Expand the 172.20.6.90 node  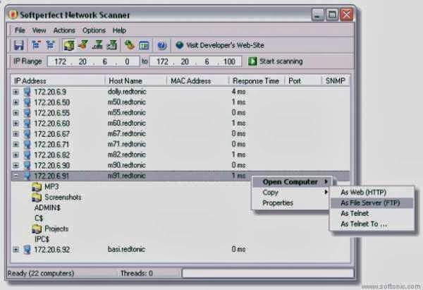[16, 166]
